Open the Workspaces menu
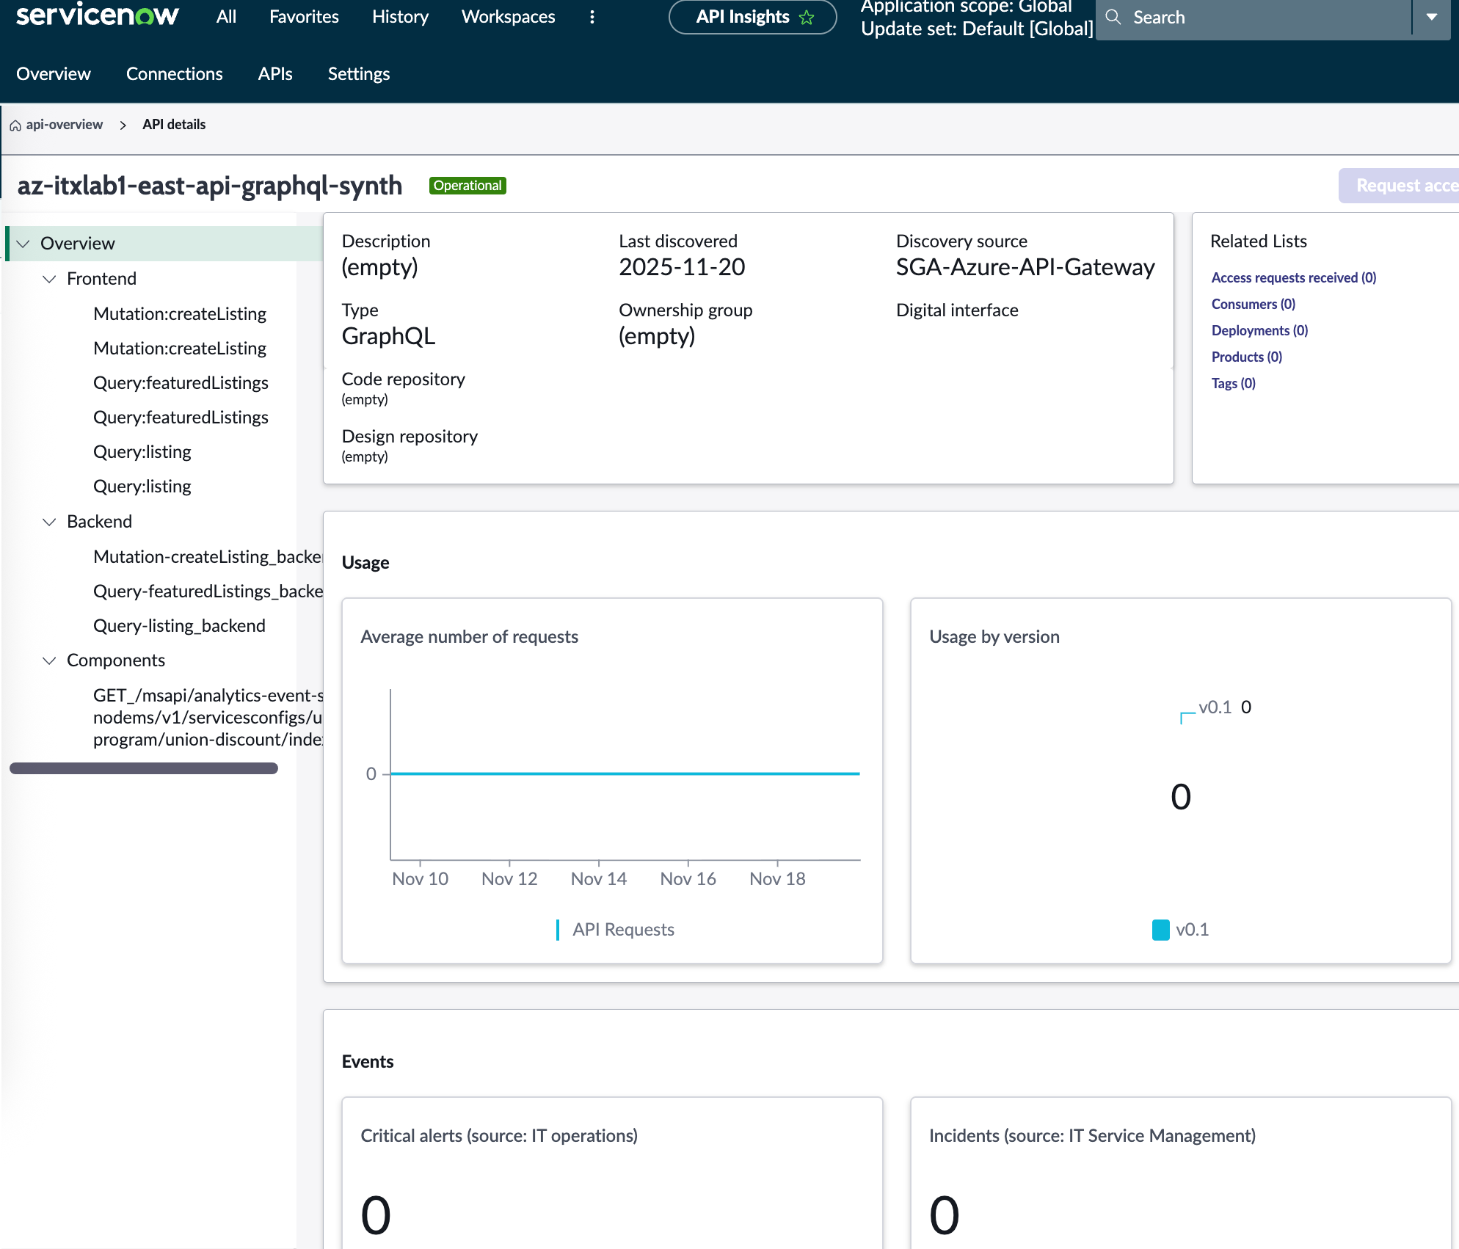Image resolution: width=1459 pixels, height=1249 pixels. 508,17
